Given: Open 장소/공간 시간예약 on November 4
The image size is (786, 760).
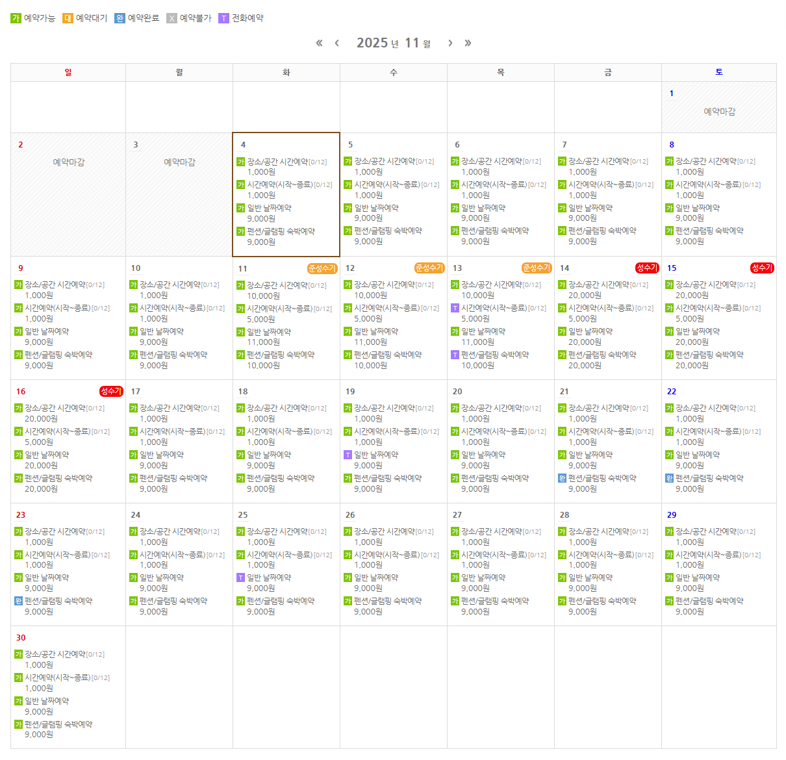Looking at the screenshot, I should point(277,162).
